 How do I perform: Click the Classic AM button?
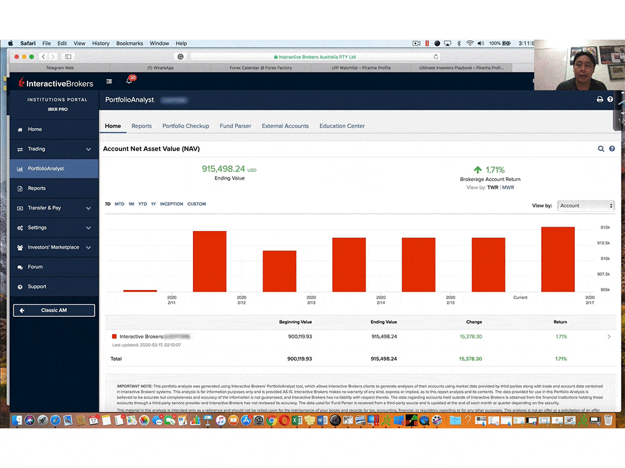pos(54,310)
